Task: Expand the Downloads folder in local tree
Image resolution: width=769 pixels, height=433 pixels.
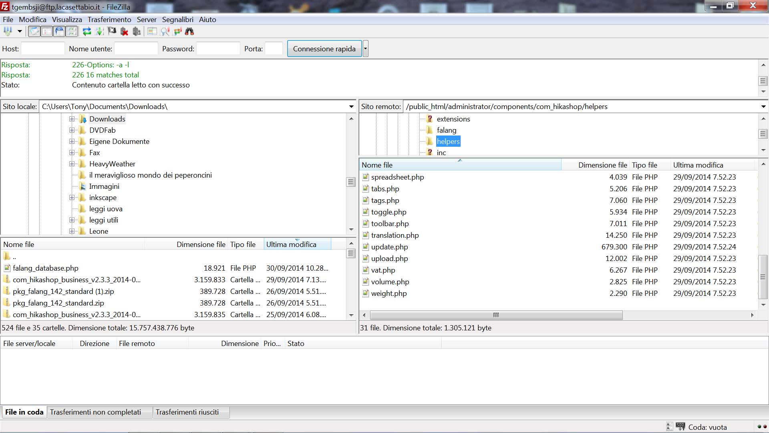Action: pos(72,119)
